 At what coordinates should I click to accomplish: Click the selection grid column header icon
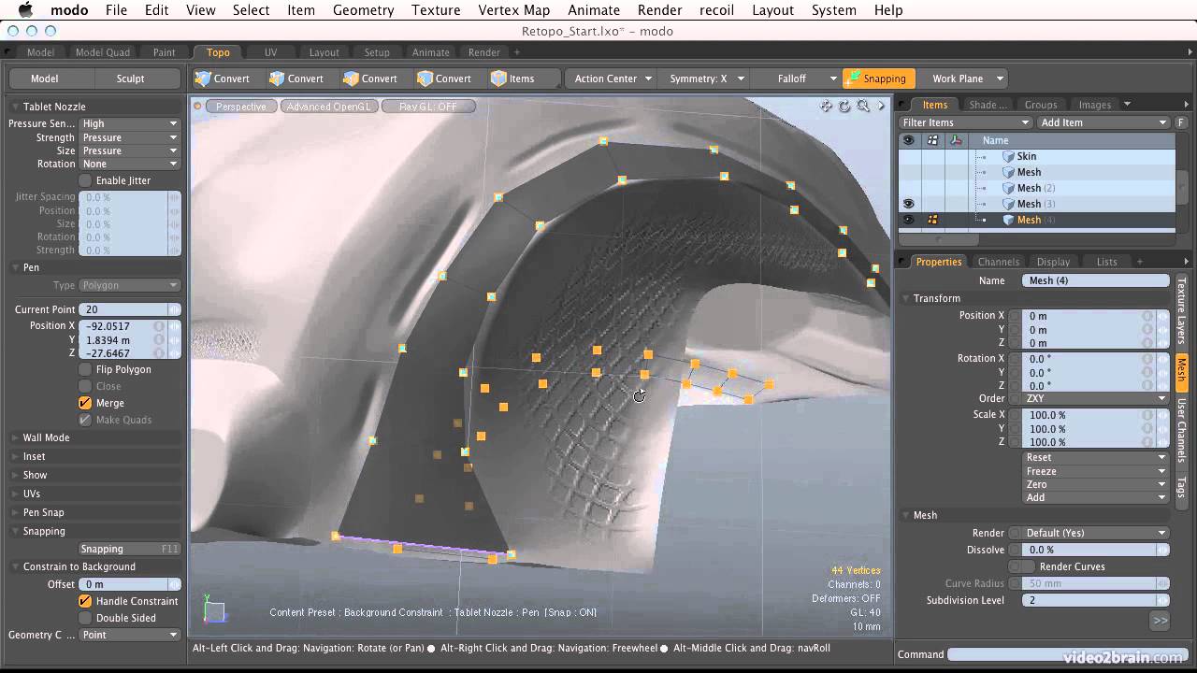932,140
